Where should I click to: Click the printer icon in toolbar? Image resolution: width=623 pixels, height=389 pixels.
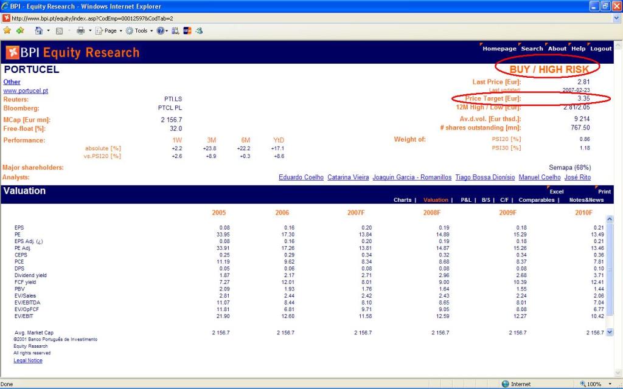(x=80, y=30)
